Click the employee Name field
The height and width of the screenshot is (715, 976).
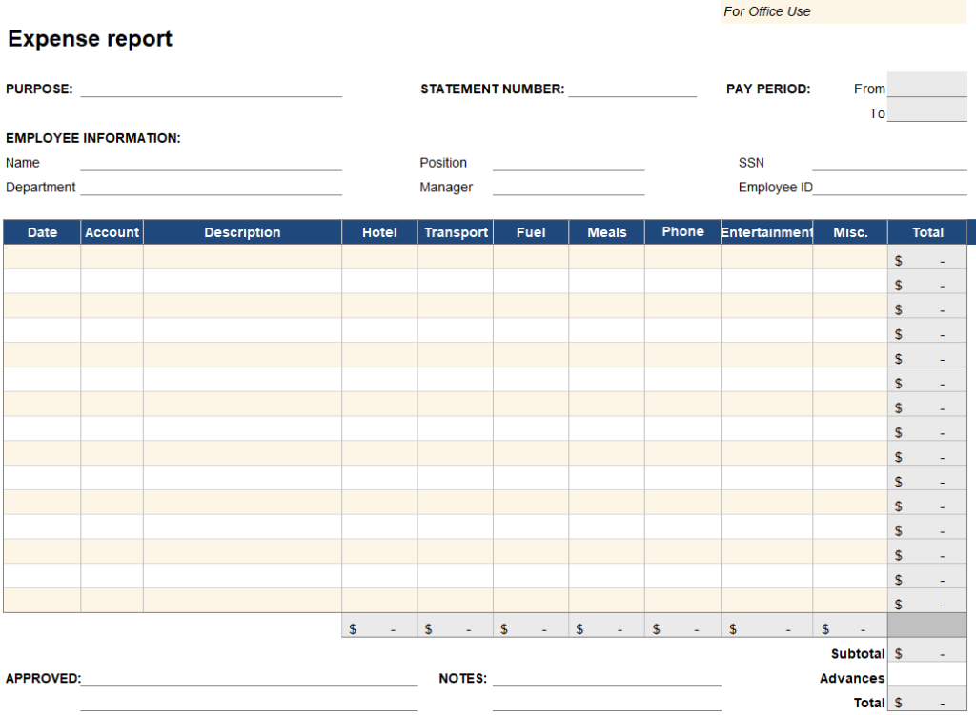tap(211, 163)
